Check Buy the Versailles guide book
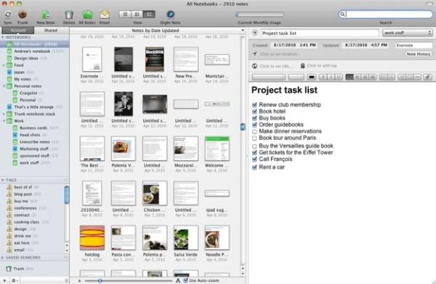 [x=254, y=146]
